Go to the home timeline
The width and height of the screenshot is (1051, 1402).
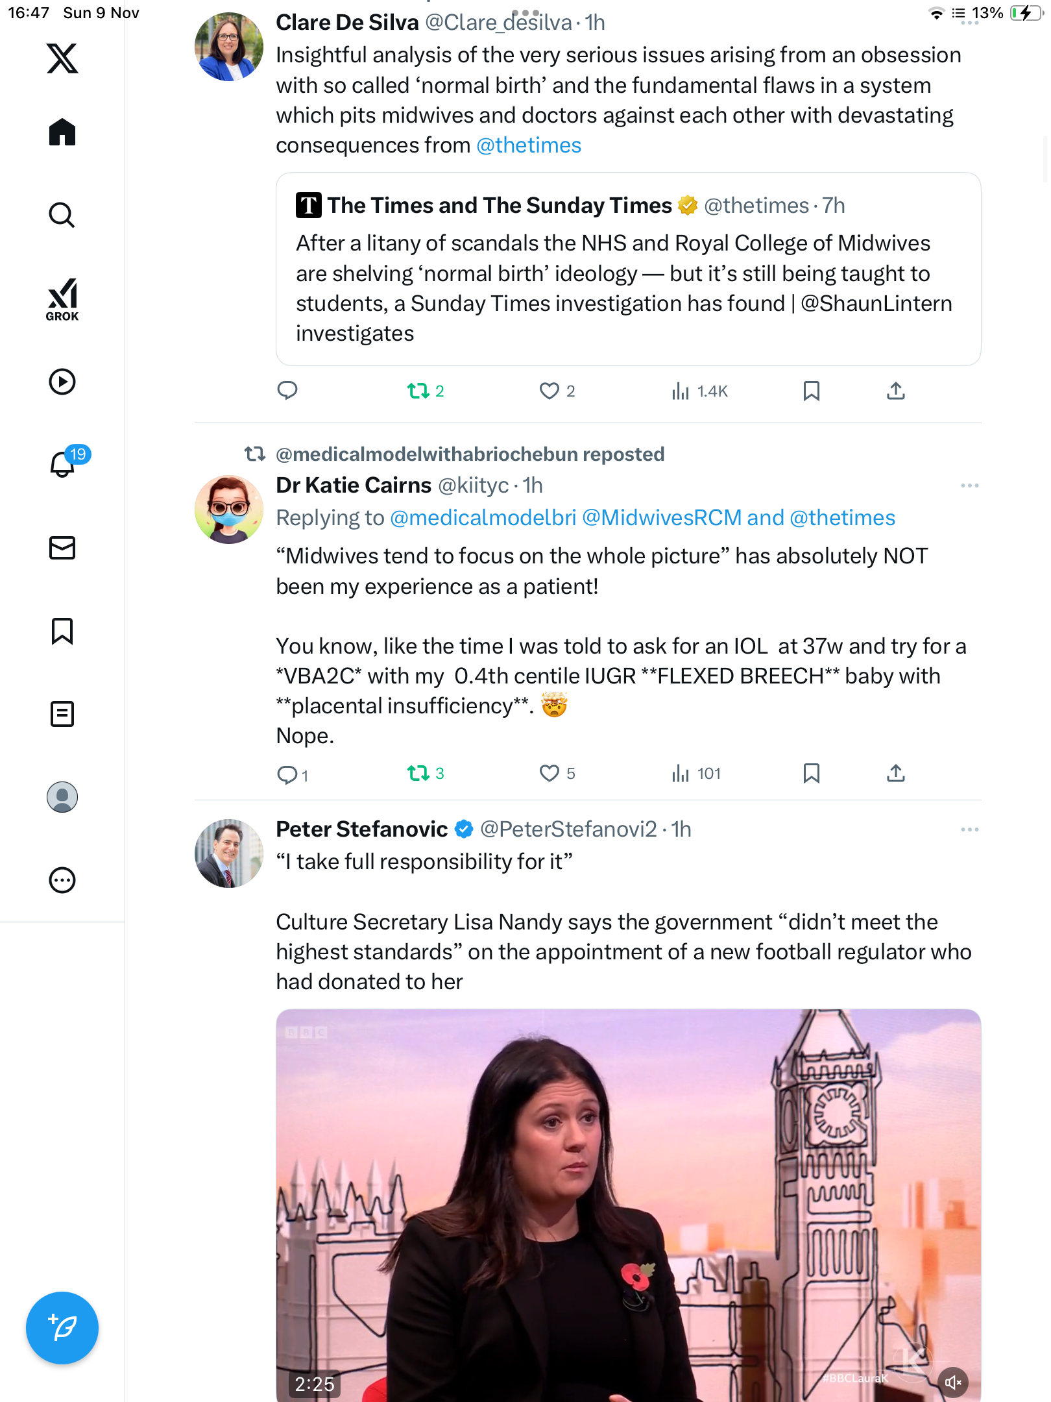click(62, 132)
